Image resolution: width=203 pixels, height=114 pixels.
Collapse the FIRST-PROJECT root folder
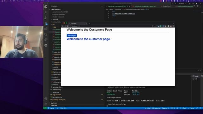tap(56, 9)
